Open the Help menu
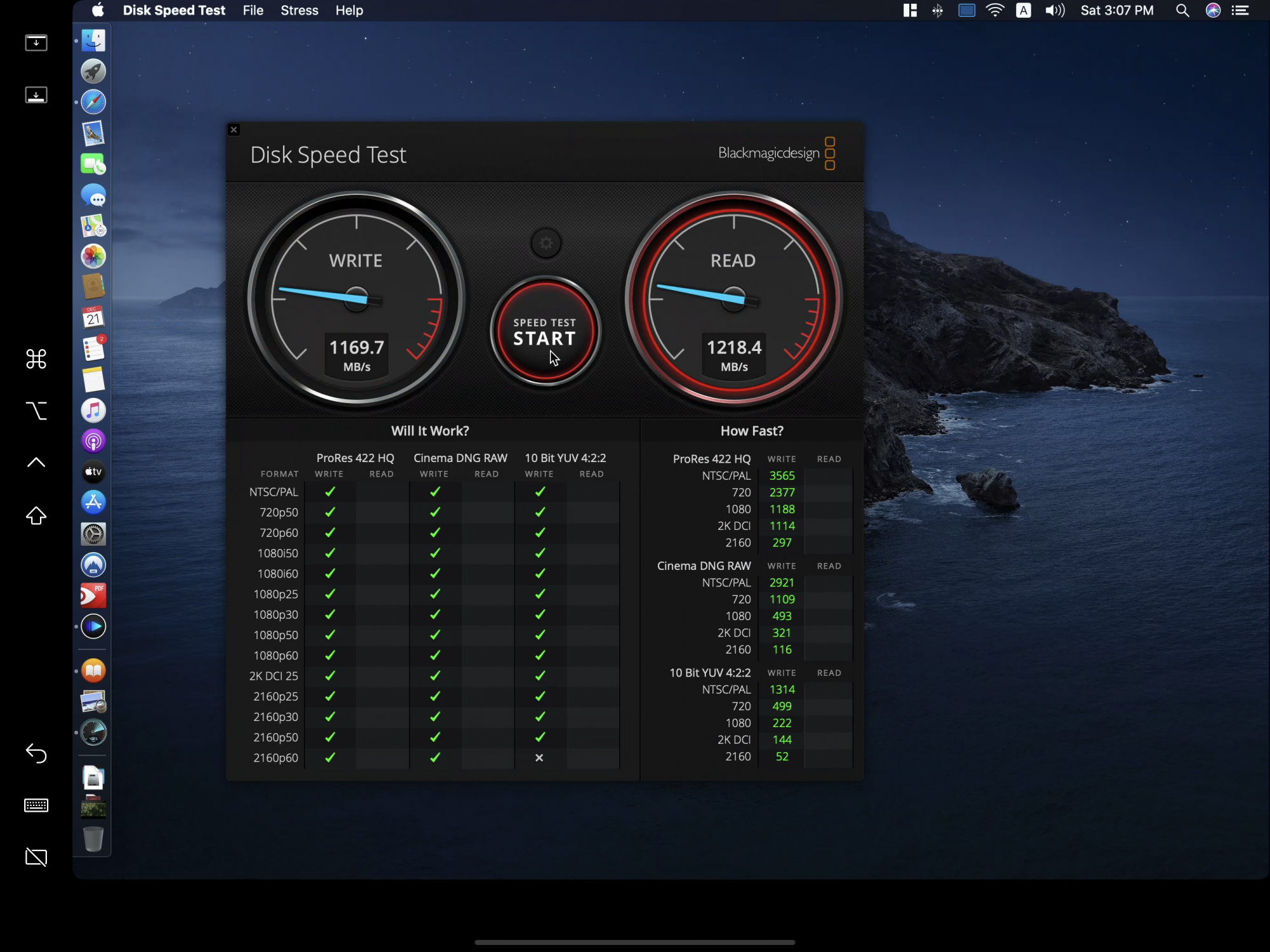 (x=349, y=10)
